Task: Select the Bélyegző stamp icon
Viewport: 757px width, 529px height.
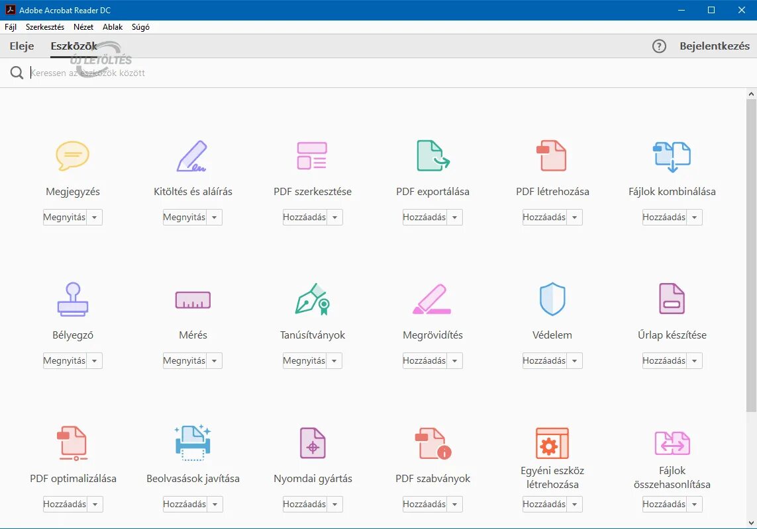Action: 73,300
